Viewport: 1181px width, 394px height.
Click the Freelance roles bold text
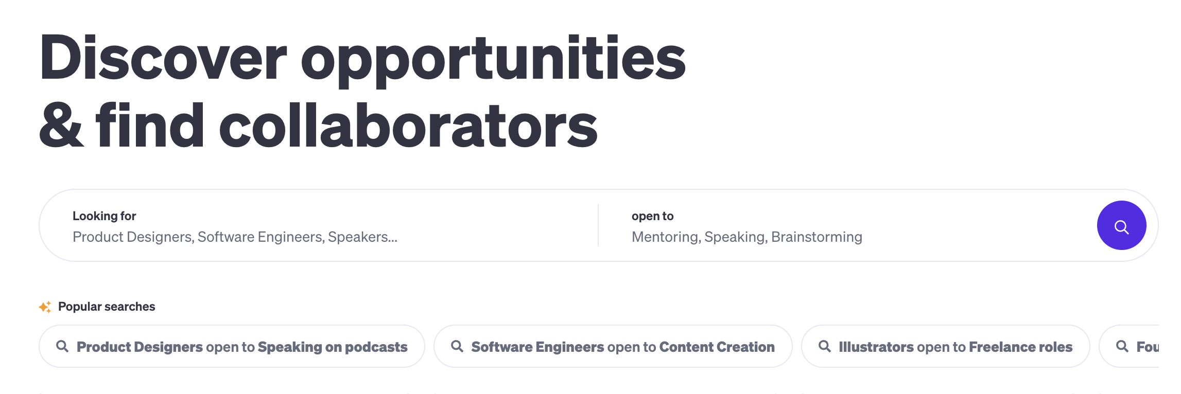point(1020,347)
